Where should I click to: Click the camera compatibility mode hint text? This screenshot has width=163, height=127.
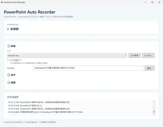click(29, 63)
